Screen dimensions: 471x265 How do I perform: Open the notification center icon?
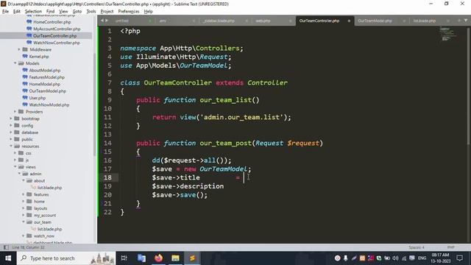(x=459, y=258)
